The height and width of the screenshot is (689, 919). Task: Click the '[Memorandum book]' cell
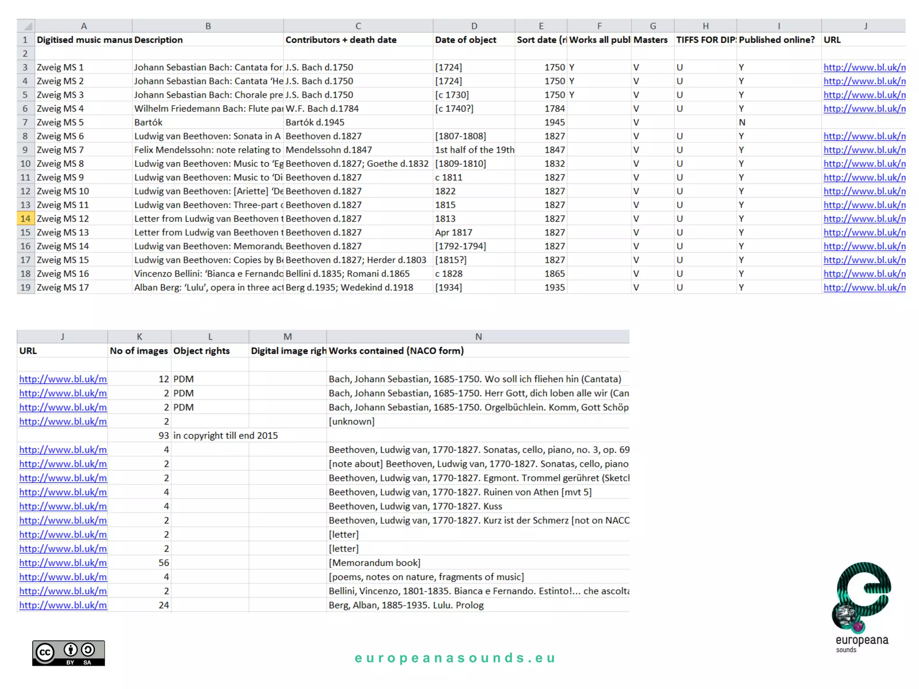[374, 563]
